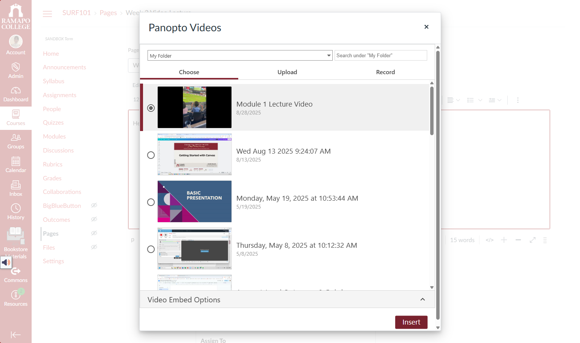Screen dimensions: 580x343
Task: Switch to the Choose tab
Action: point(189,72)
